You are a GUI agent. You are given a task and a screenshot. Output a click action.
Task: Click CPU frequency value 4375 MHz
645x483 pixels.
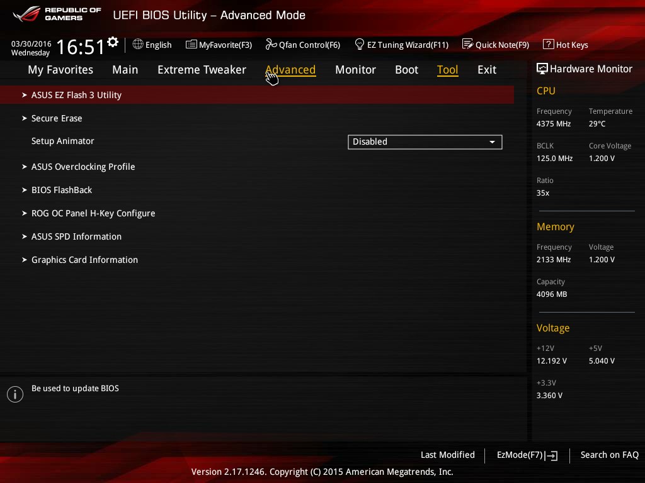coord(553,124)
